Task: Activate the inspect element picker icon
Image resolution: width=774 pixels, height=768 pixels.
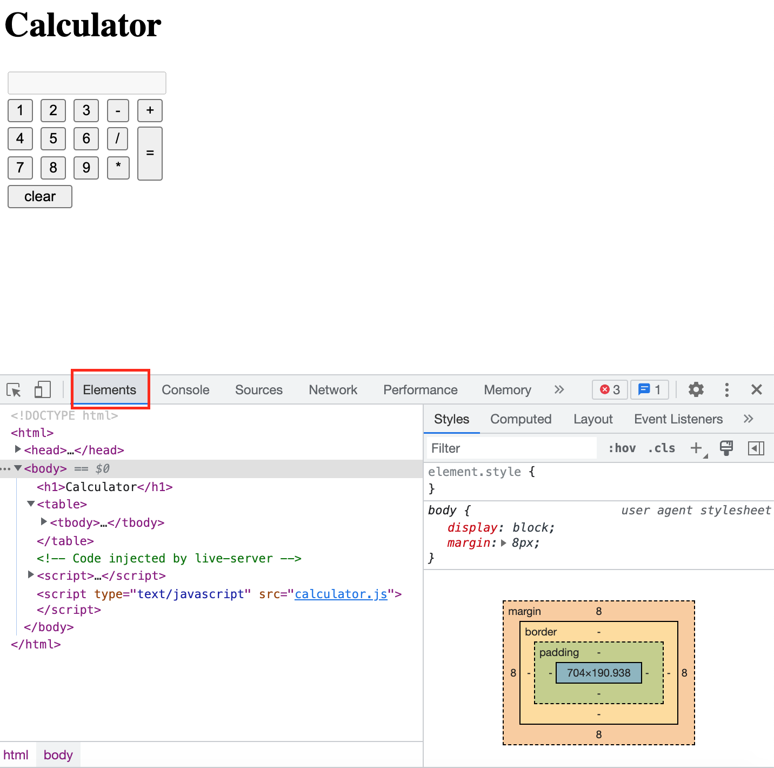Action: pos(14,390)
